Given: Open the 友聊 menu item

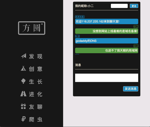Looking at the screenshot, I should tap(35, 107).
